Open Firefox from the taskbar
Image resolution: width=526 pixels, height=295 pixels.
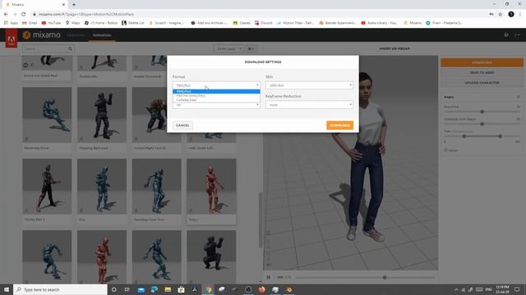[261, 289]
